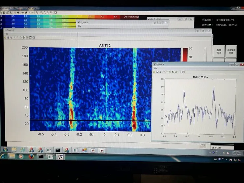Open Firefox from the bottom taskbar
Viewport: 244px width, 183px height.
pos(31,156)
